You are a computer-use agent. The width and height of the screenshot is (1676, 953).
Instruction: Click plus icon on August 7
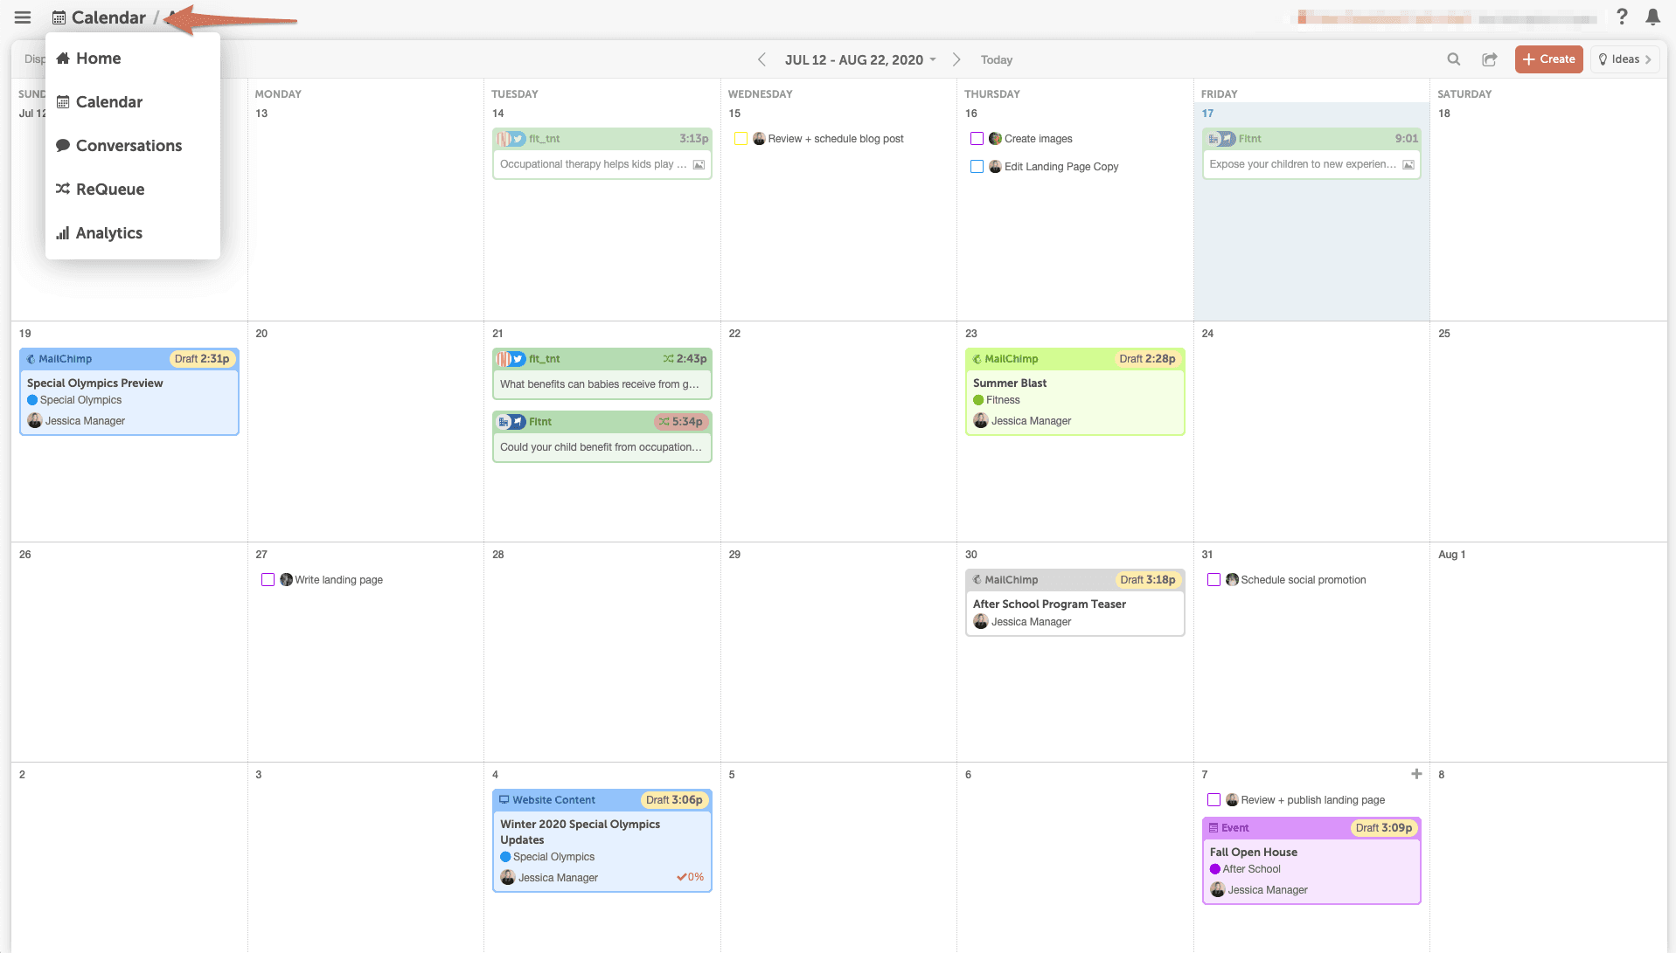coord(1416,774)
